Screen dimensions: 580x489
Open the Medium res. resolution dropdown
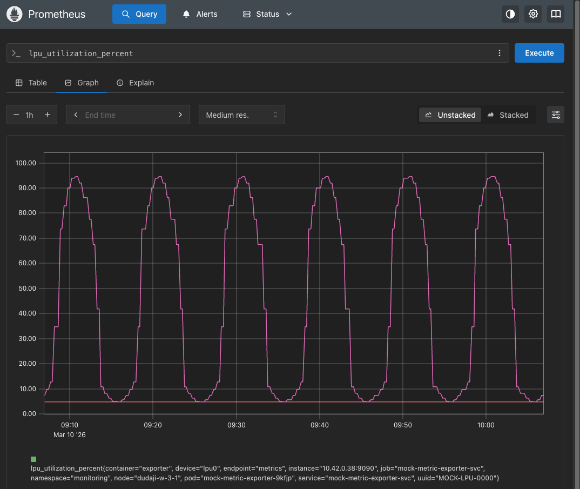[x=241, y=115]
